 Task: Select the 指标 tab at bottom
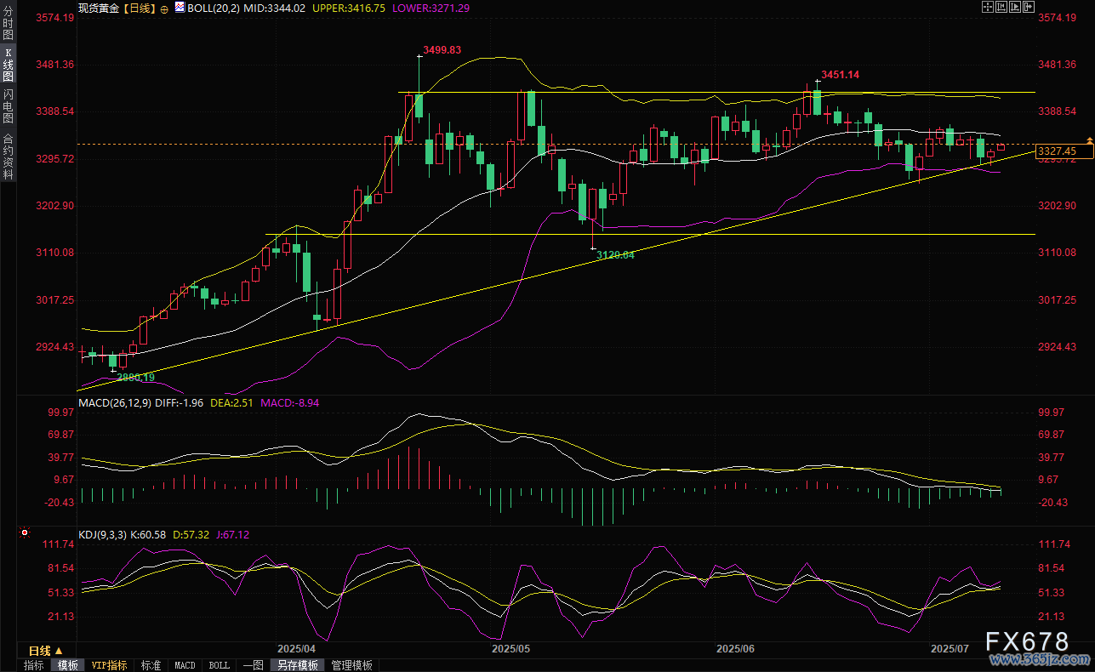tap(34, 665)
